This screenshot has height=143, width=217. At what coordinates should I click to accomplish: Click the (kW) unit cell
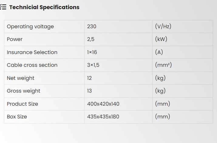(161, 39)
